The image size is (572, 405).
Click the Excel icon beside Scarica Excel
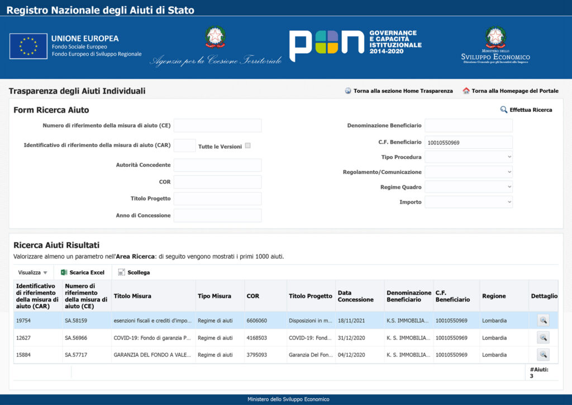tap(64, 272)
